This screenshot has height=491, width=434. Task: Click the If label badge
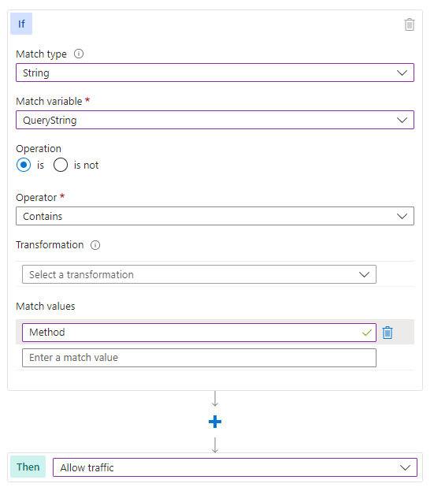[21, 24]
